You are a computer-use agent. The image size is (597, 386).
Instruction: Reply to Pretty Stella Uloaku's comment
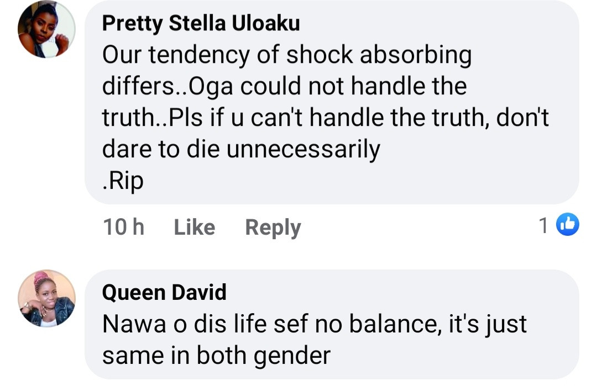pyautogui.click(x=273, y=227)
